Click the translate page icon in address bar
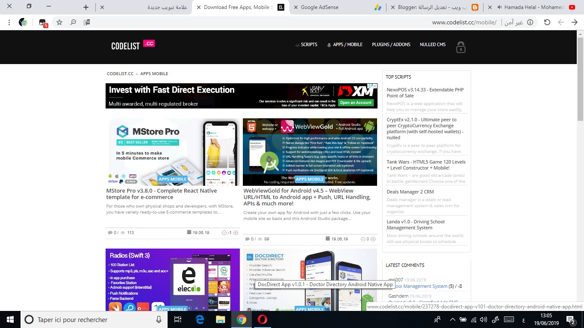This screenshot has width=584, height=328. tap(87, 22)
